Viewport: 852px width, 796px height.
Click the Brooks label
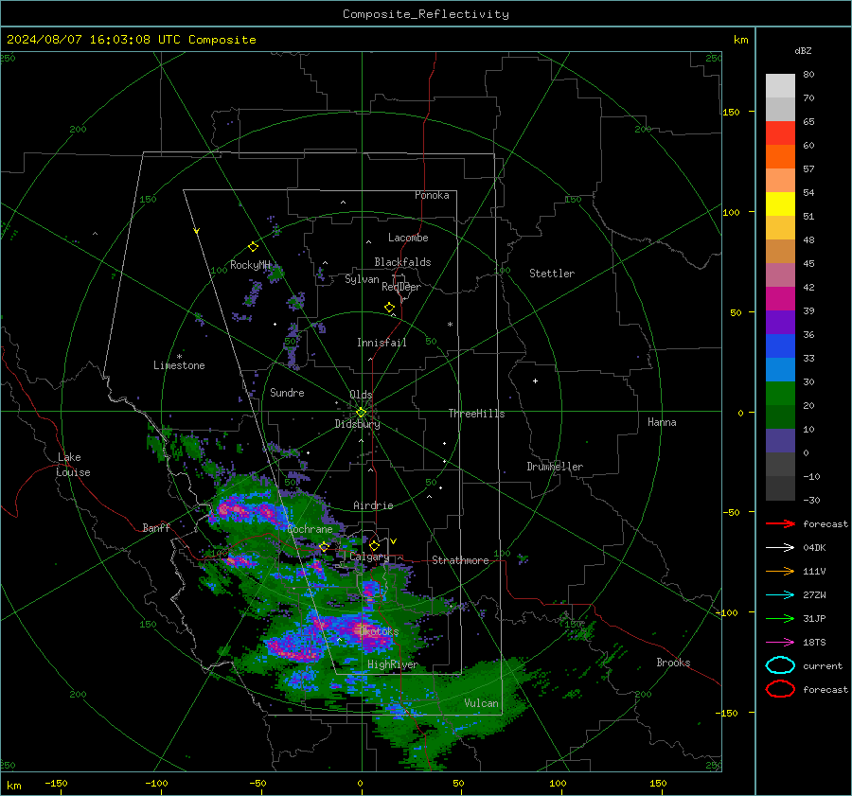coord(673,663)
